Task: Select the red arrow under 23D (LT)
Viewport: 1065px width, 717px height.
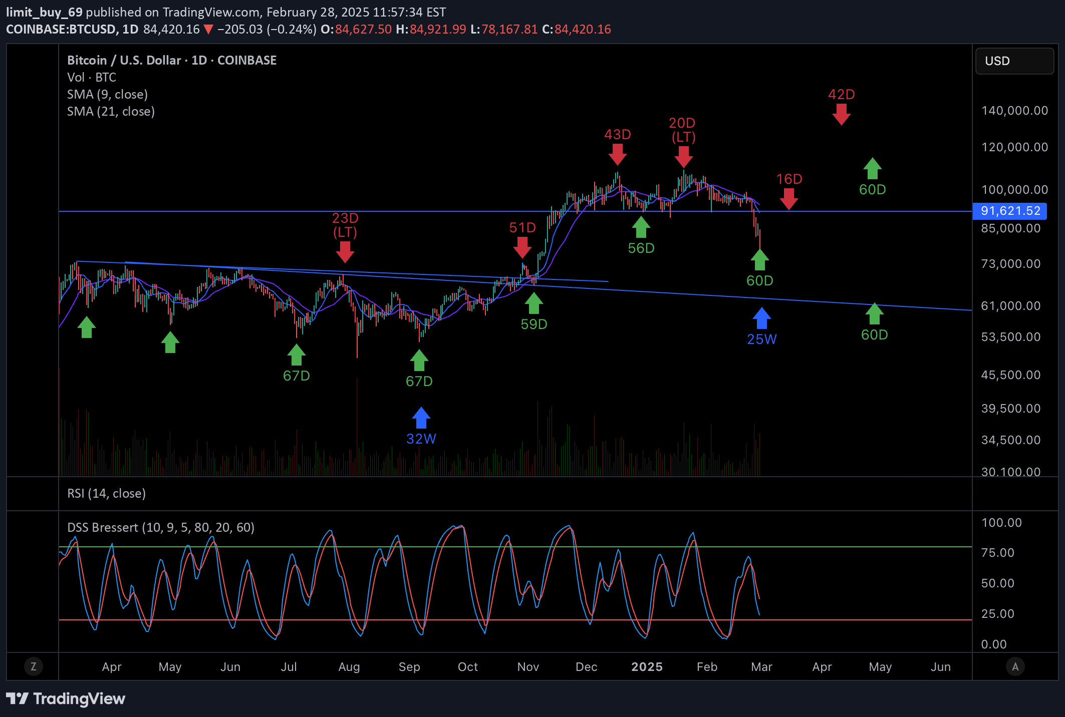Action: [x=345, y=252]
